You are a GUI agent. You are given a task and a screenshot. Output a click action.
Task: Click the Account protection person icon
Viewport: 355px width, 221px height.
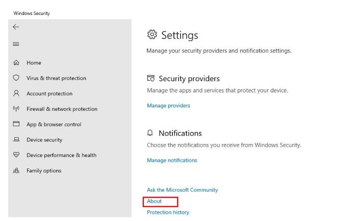pyautogui.click(x=16, y=93)
